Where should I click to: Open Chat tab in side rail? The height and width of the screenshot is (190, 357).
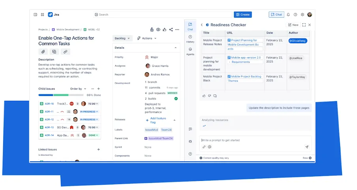(x=191, y=26)
